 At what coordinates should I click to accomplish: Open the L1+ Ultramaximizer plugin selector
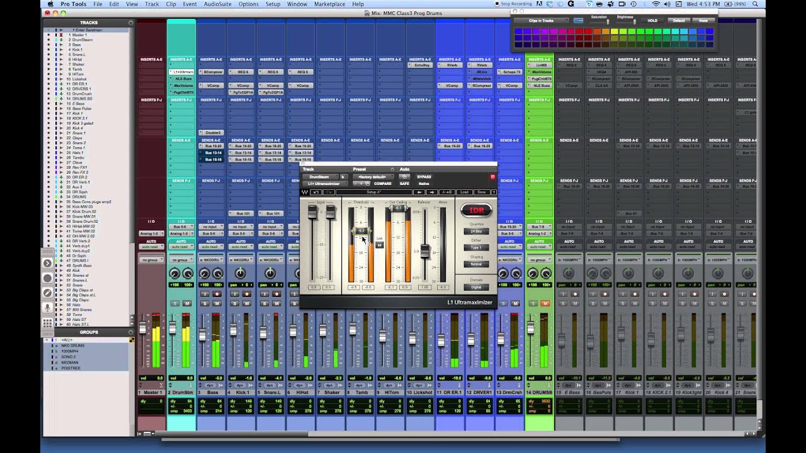tap(324, 184)
